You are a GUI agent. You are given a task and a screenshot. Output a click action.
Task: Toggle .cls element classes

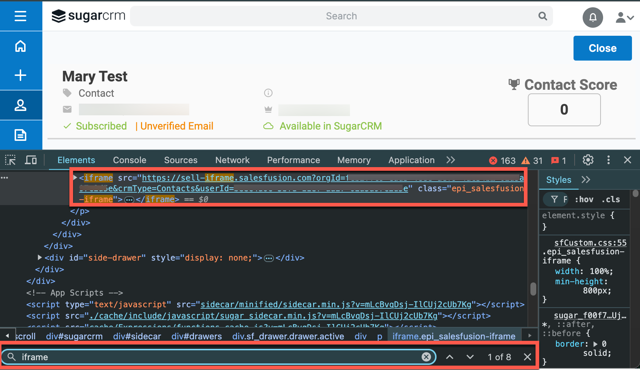point(611,199)
